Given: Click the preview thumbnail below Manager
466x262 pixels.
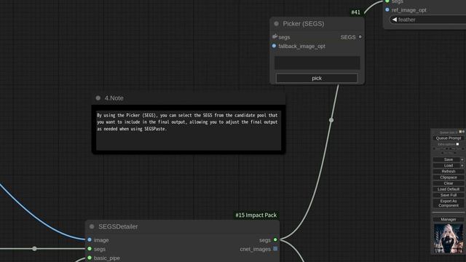Looking at the screenshot, I should tap(449, 239).
